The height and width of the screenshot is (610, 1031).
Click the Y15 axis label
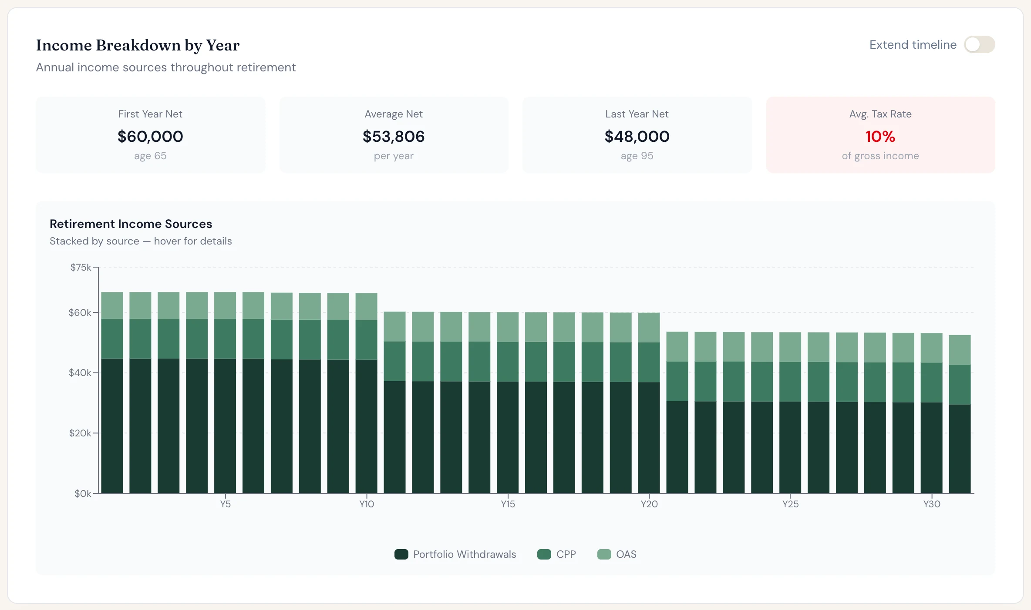tap(508, 504)
